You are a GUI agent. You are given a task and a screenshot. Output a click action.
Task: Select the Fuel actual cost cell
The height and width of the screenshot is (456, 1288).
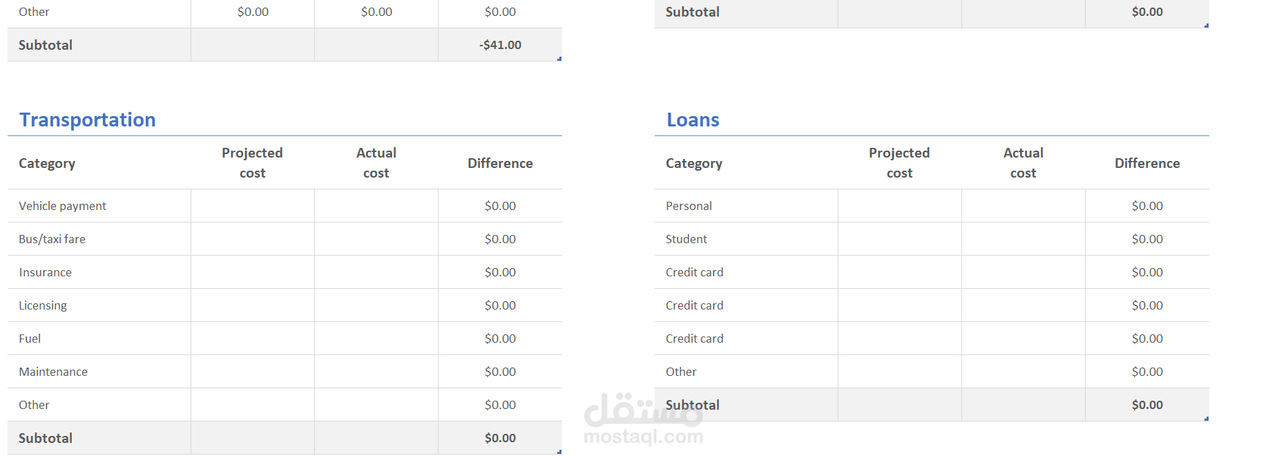[x=376, y=339]
